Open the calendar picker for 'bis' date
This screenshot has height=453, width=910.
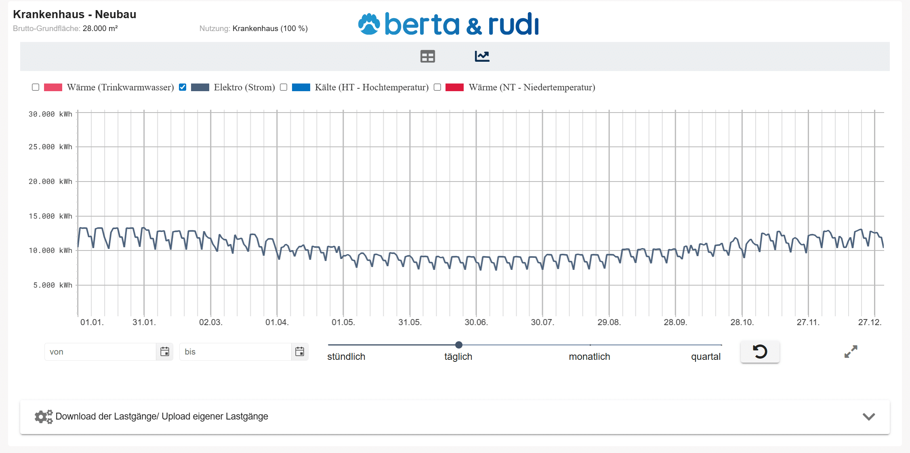(x=300, y=352)
